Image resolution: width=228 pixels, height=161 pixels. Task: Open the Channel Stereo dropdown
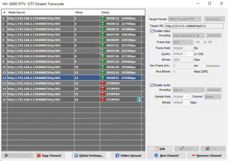(213, 97)
